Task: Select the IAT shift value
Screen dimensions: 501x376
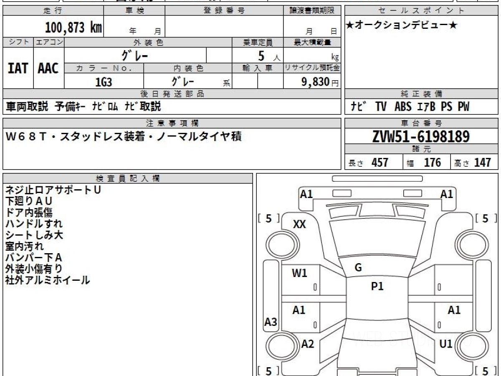Action: [18, 69]
